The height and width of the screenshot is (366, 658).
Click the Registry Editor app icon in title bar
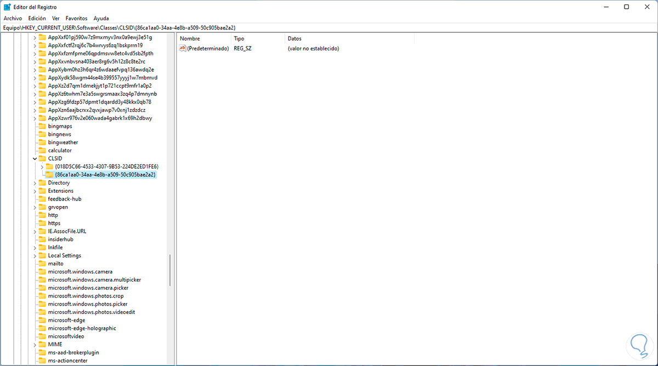tap(7, 7)
